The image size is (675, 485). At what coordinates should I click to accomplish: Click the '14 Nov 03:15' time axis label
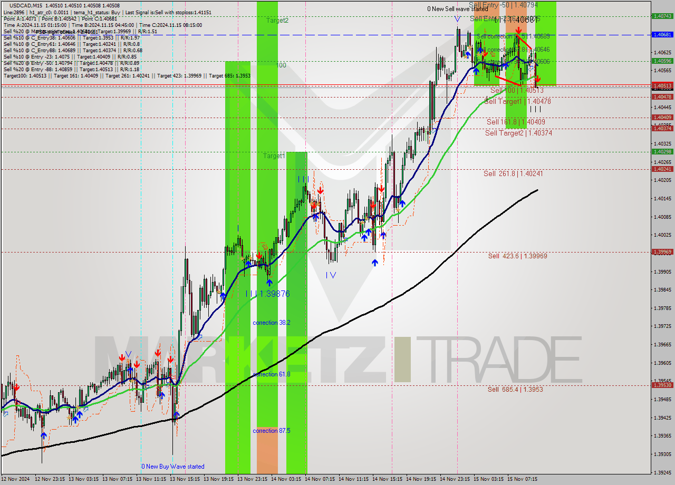(286, 479)
